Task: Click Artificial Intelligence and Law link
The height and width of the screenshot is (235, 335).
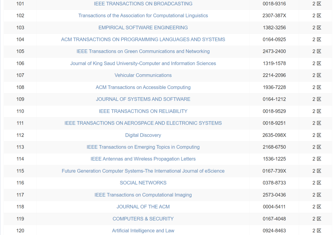Action: tap(143, 231)
